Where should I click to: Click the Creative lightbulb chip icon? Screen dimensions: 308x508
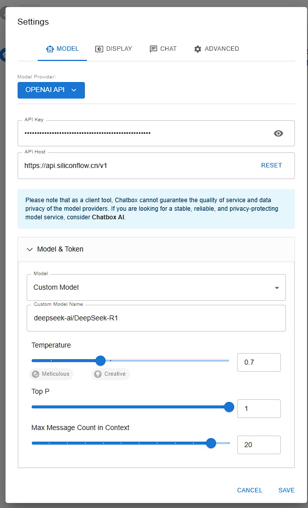coord(97,374)
